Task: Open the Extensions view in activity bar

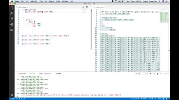Action: [12, 30]
